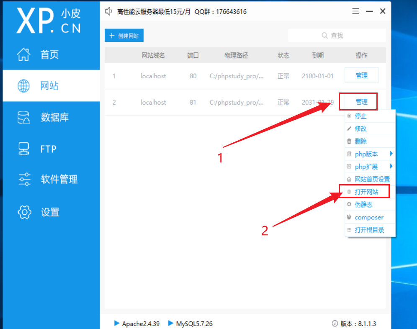
Task: Close the phpstudy window
Action: tap(383, 11)
